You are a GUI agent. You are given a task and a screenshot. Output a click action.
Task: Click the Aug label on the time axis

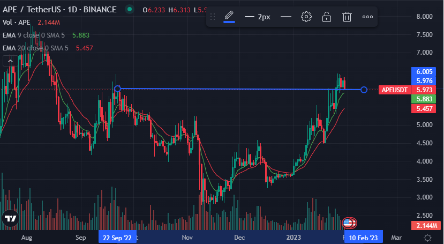point(27,238)
